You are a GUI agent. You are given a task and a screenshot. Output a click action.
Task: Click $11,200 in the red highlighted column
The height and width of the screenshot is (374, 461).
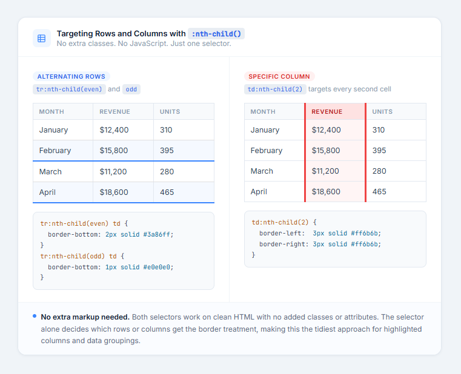pyautogui.click(x=335, y=171)
